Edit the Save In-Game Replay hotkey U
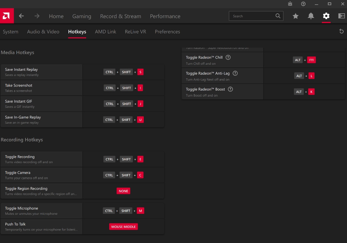 coord(140,120)
